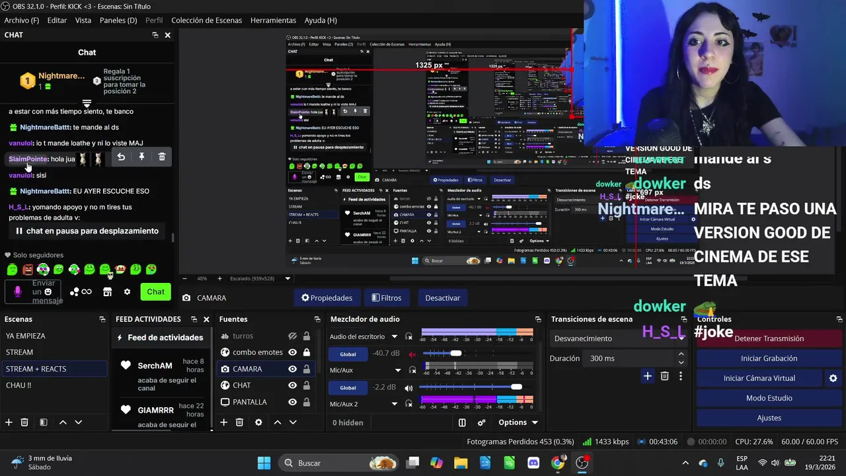
Task: Toggle monitoring headphone for Audio del escritorio
Action: point(408,337)
